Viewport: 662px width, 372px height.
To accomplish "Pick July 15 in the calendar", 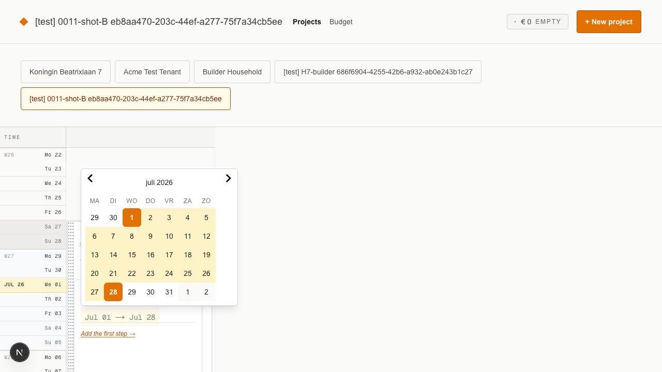I will [x=132, y=255].
